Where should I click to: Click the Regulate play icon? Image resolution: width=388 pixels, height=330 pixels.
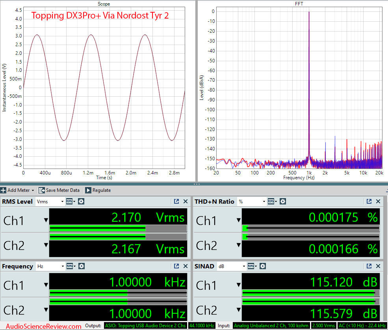[88, 190]
